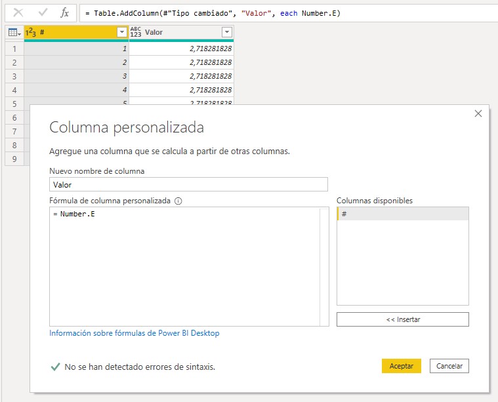Image resolution: width=498 pixels, height=402 pixels.
Task: Select row number 1
Action: (x=14, y=49)
